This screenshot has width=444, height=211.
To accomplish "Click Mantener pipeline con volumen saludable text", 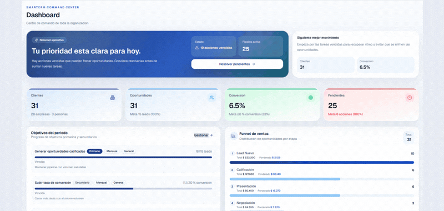I will pyautogui.click(x=60, y=167).
